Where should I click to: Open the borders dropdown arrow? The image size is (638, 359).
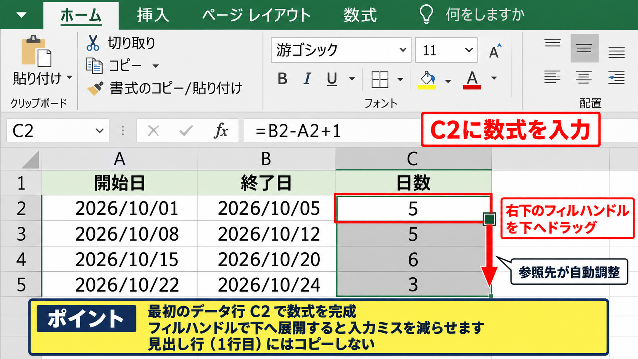[x=400, y=79]
